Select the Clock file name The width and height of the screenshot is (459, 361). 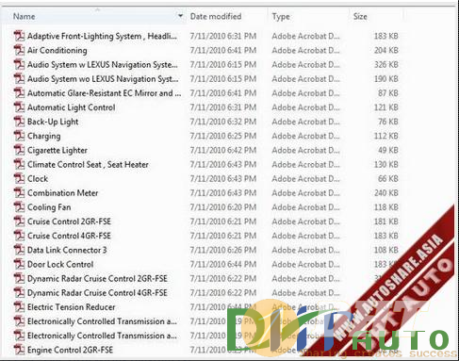[x=38, y=179]
